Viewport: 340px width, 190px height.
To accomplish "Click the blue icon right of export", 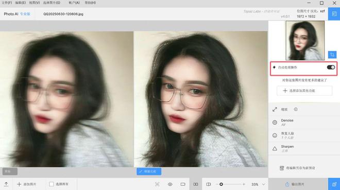I will [x=334, y=184].
